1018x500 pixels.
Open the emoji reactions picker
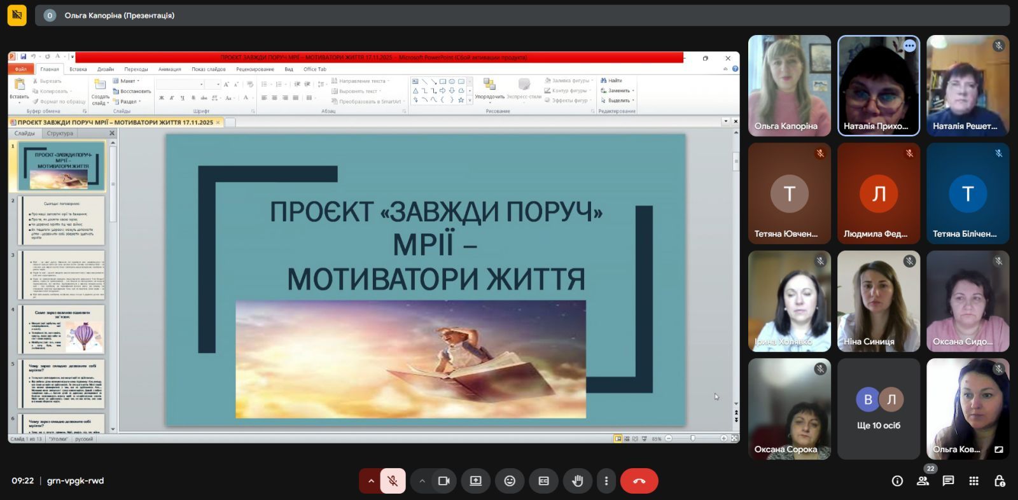click(510, 481)
